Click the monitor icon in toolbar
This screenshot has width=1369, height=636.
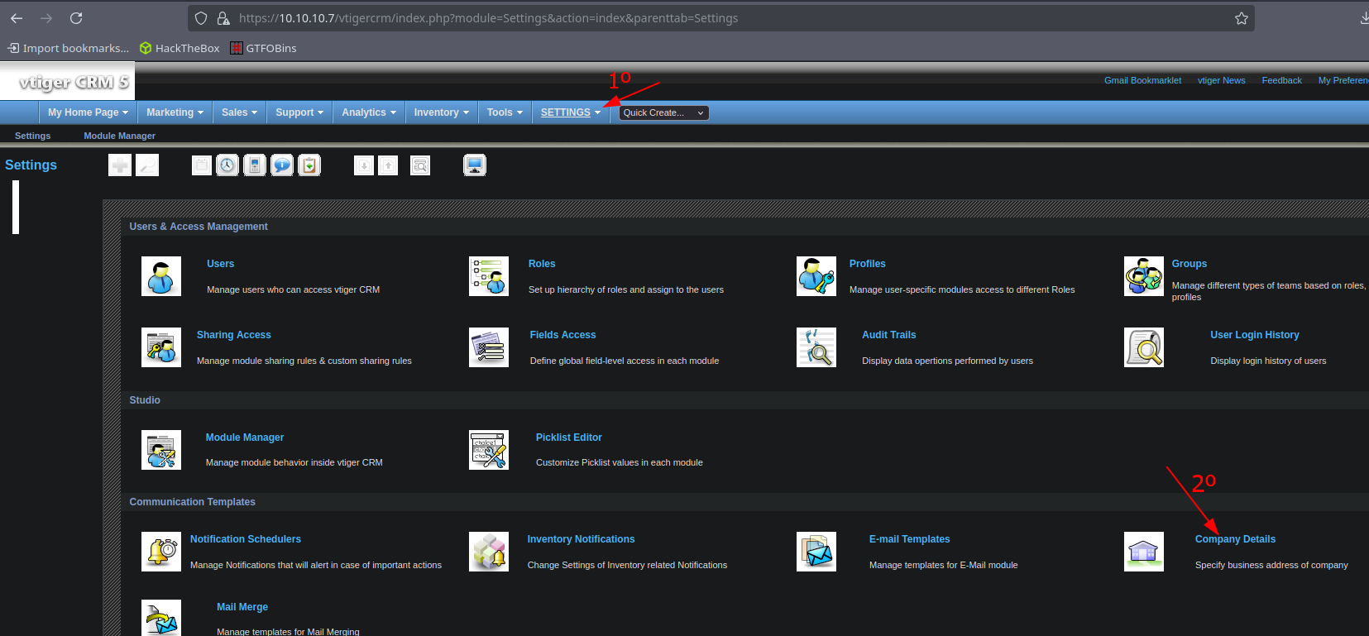(x=475, y=165)
